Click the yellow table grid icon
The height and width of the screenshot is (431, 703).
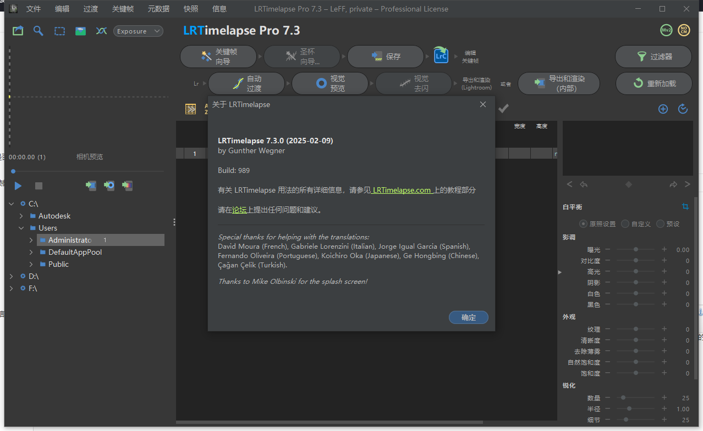pos(191,109)
